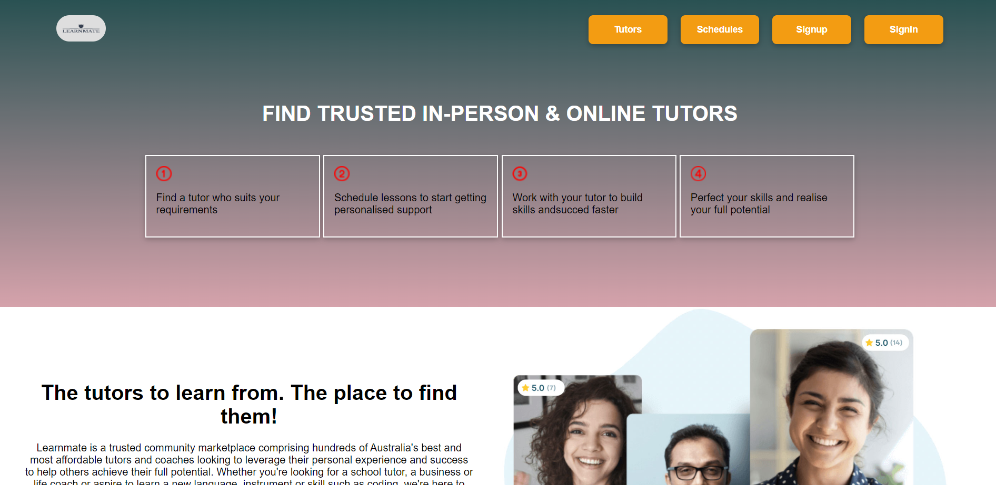Select the 'Schedule lessons' step card
The image size is (996, 485).
411,196
